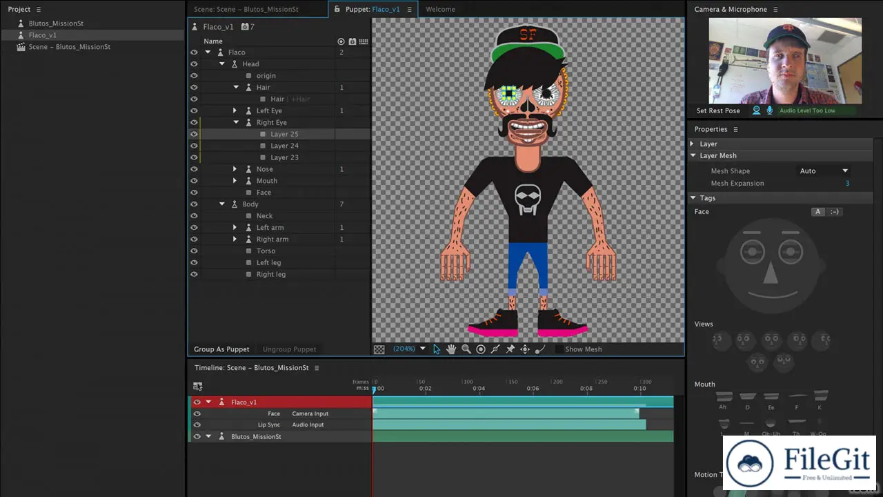Switch to the Scene – Blutos_MissionSt tab
This screenshot has width=883, height=497.
(x=246, y=10)
